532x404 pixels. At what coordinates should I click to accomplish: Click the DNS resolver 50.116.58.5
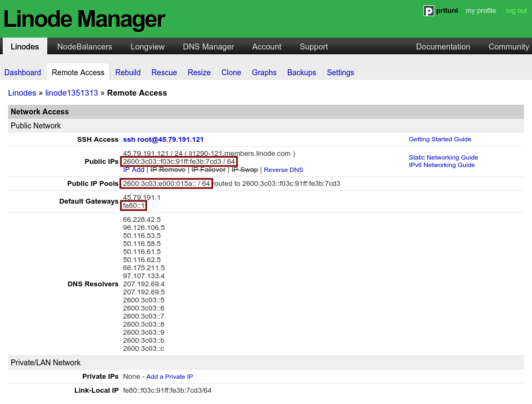142,244
